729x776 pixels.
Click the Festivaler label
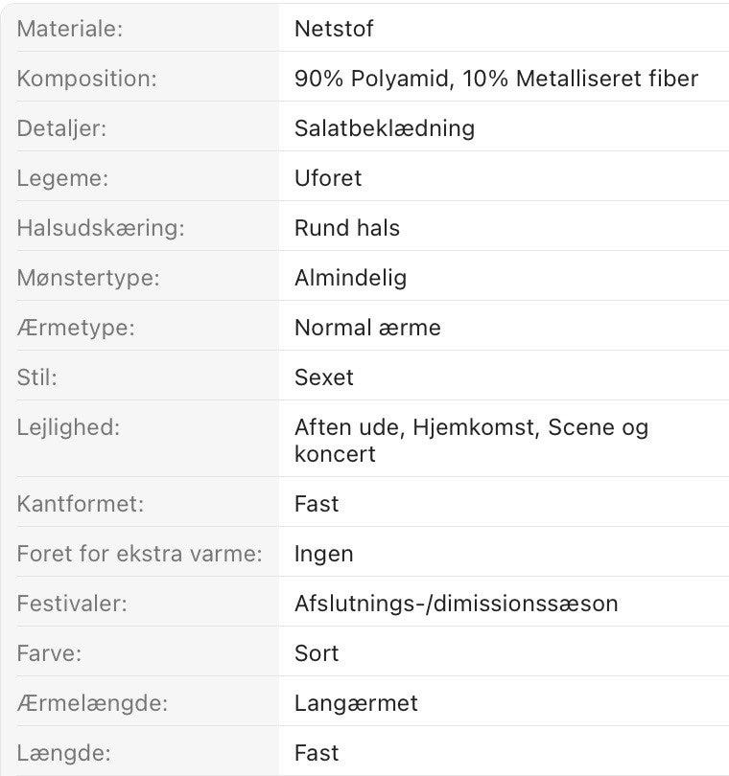[x=72, y=604]
